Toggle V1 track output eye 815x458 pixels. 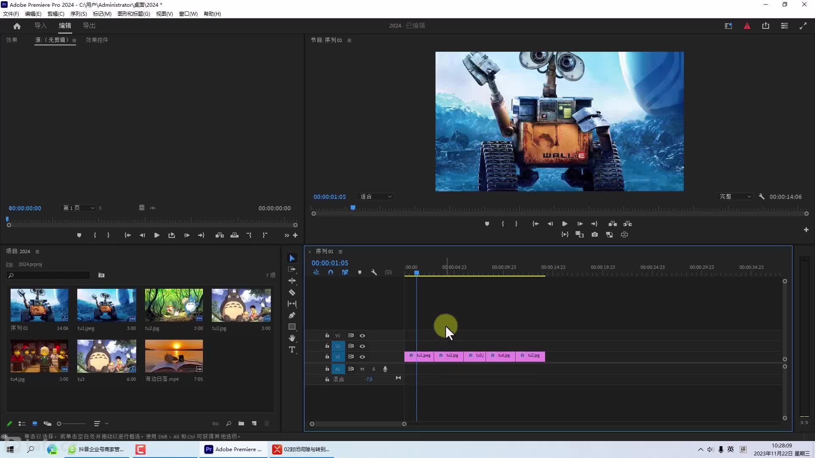[363, 357]
